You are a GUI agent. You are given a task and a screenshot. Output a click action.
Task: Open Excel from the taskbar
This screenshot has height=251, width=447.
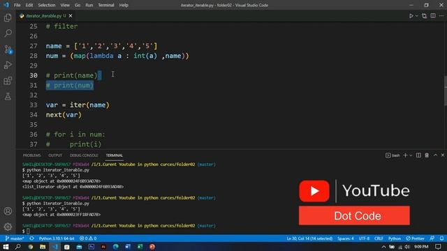[140, 246]
